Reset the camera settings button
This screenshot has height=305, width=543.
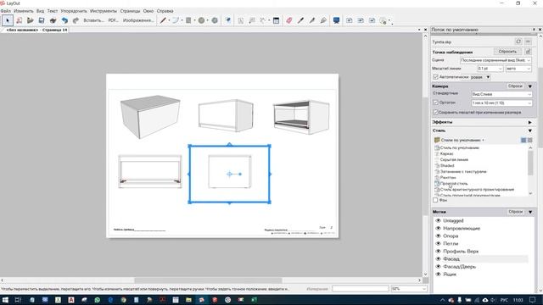click(x=515, y=86)
